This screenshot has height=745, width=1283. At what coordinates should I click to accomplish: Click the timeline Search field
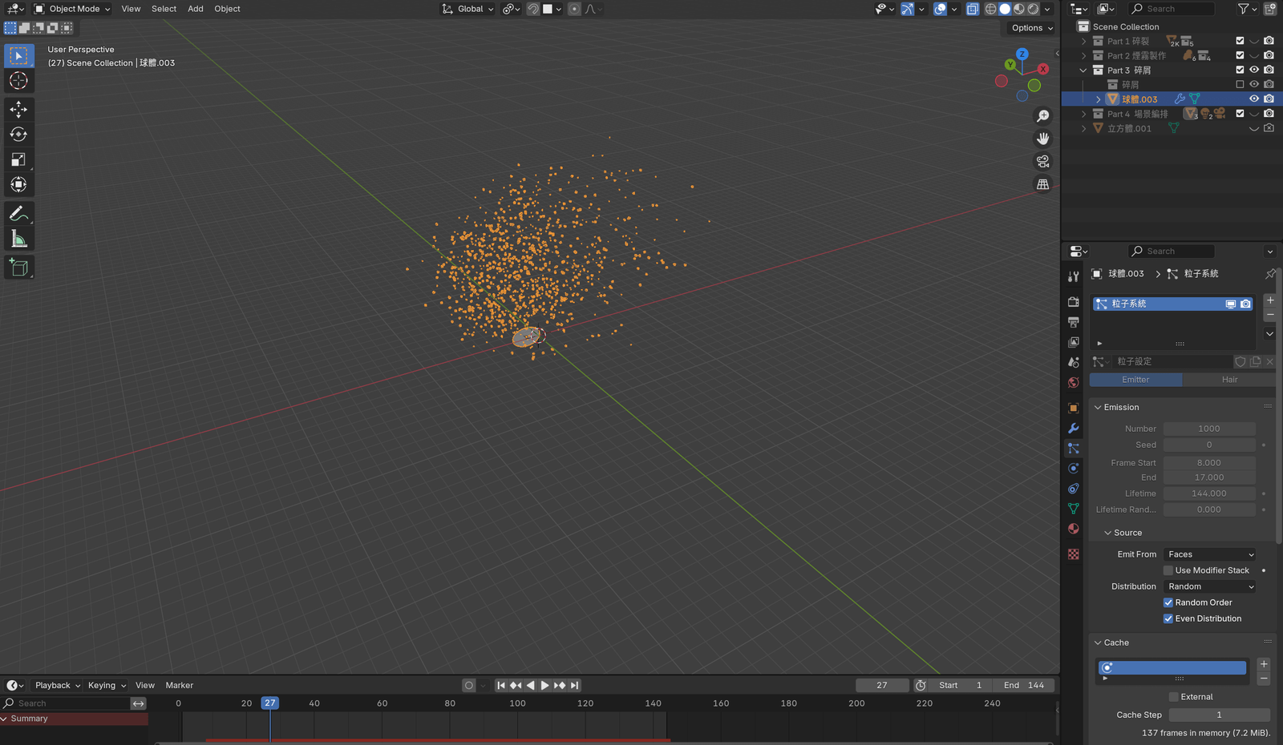66,703
